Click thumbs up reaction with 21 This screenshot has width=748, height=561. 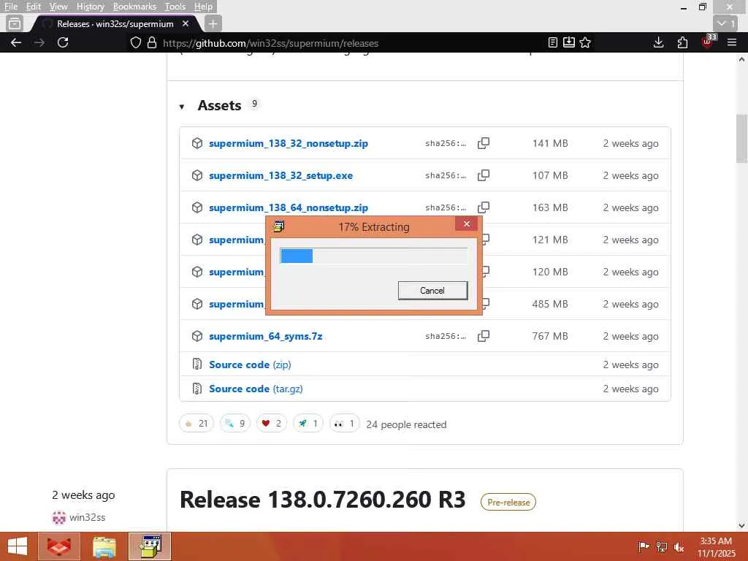coord(196,423)
